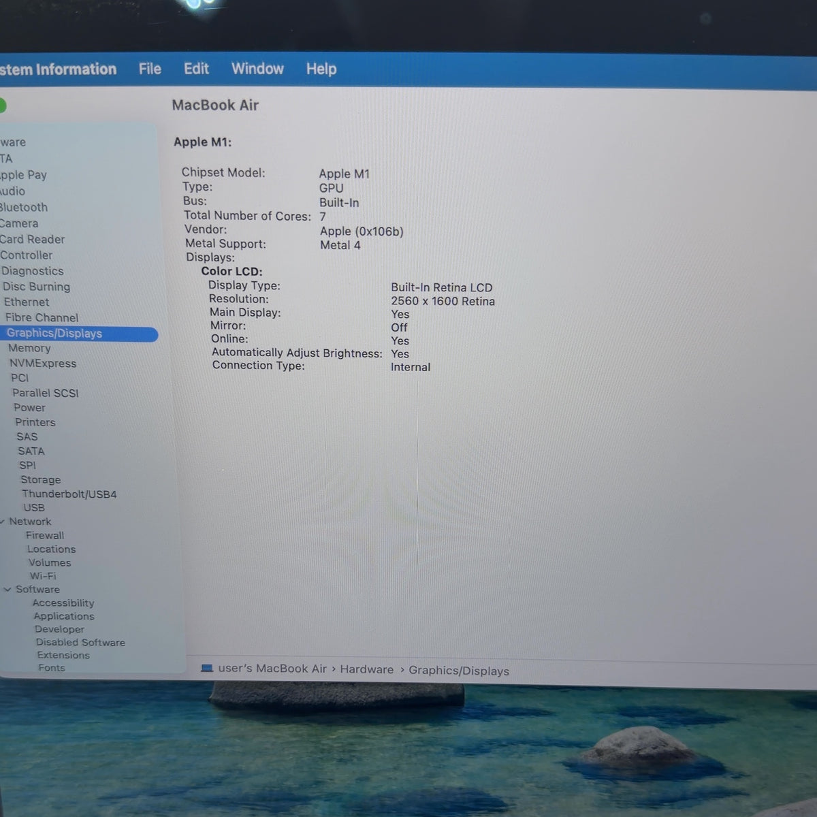Click Graphics/Displays in the path bar

pos(459,671)
